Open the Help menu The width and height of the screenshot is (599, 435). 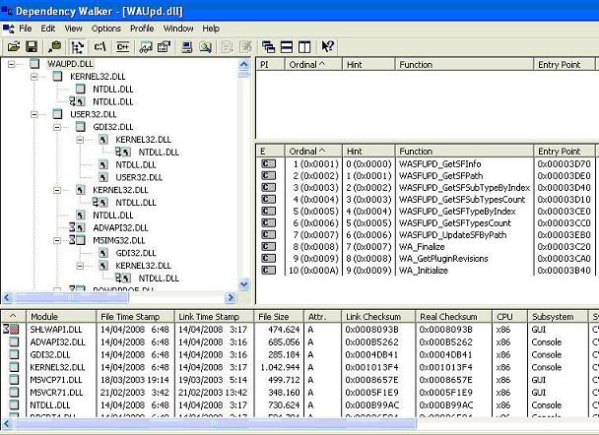211,29
